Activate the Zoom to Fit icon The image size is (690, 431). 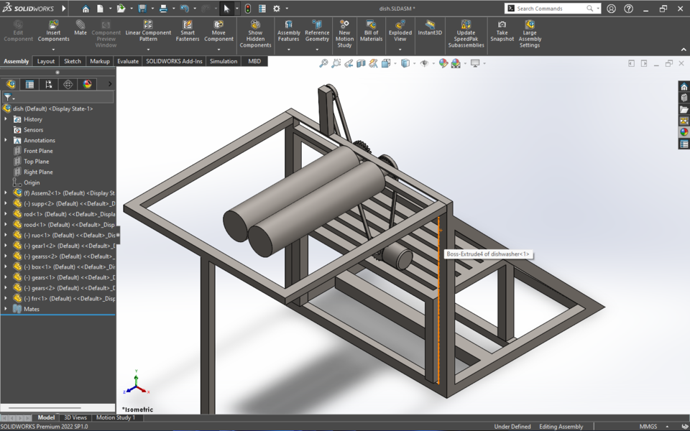[323, 63]
